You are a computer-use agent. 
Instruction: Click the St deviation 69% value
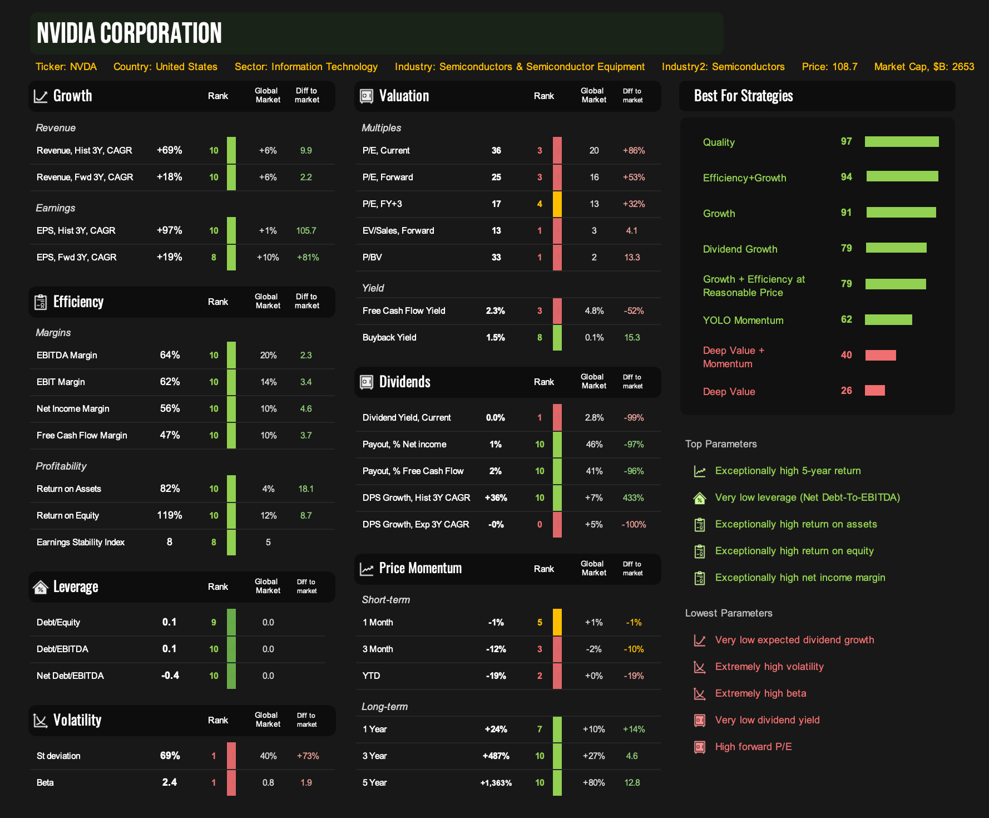(x=170, y=756)
